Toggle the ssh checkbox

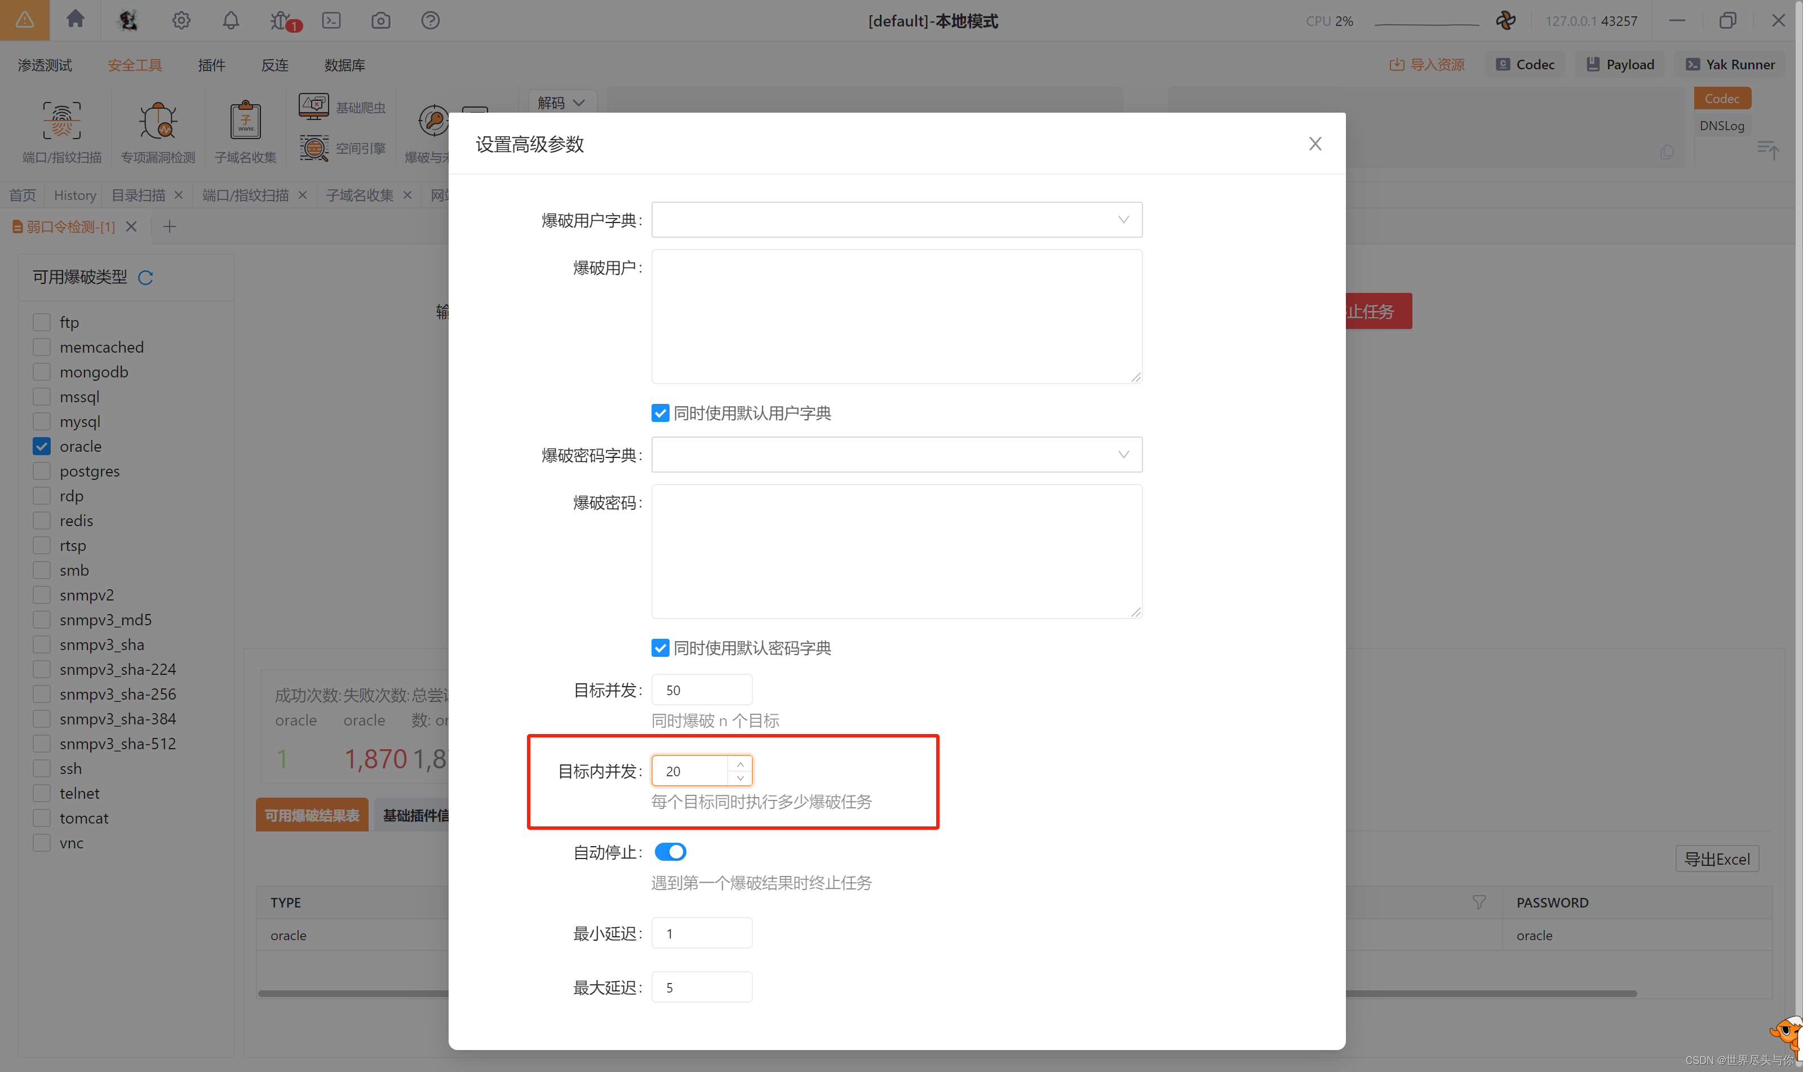[x=42, y=768]
